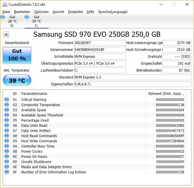Screen dimensions: 194x188
Task: Select the Composite Temperature parameter name
Action: (x=41, y=105)
